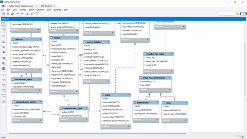Select the n:m relationship tool

pyautogui.click(x=3, y=95)
